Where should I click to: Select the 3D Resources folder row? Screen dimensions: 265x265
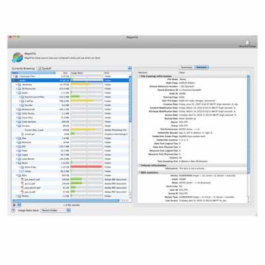70,89
